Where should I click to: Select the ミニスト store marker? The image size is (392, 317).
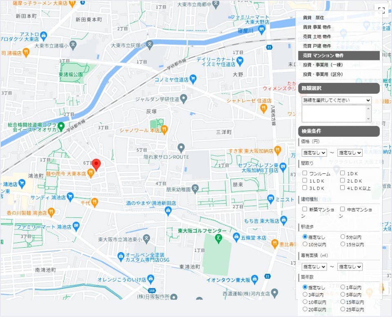click(270, 199)
